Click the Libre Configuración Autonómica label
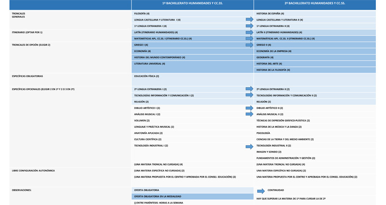 click(33, 170)
